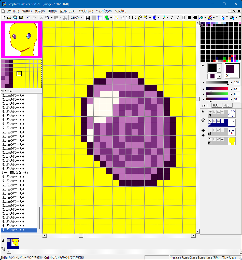Screen dimensions: 242x260
Task: Open the ヘルプ(H) menu
Action: pos(121,11)
